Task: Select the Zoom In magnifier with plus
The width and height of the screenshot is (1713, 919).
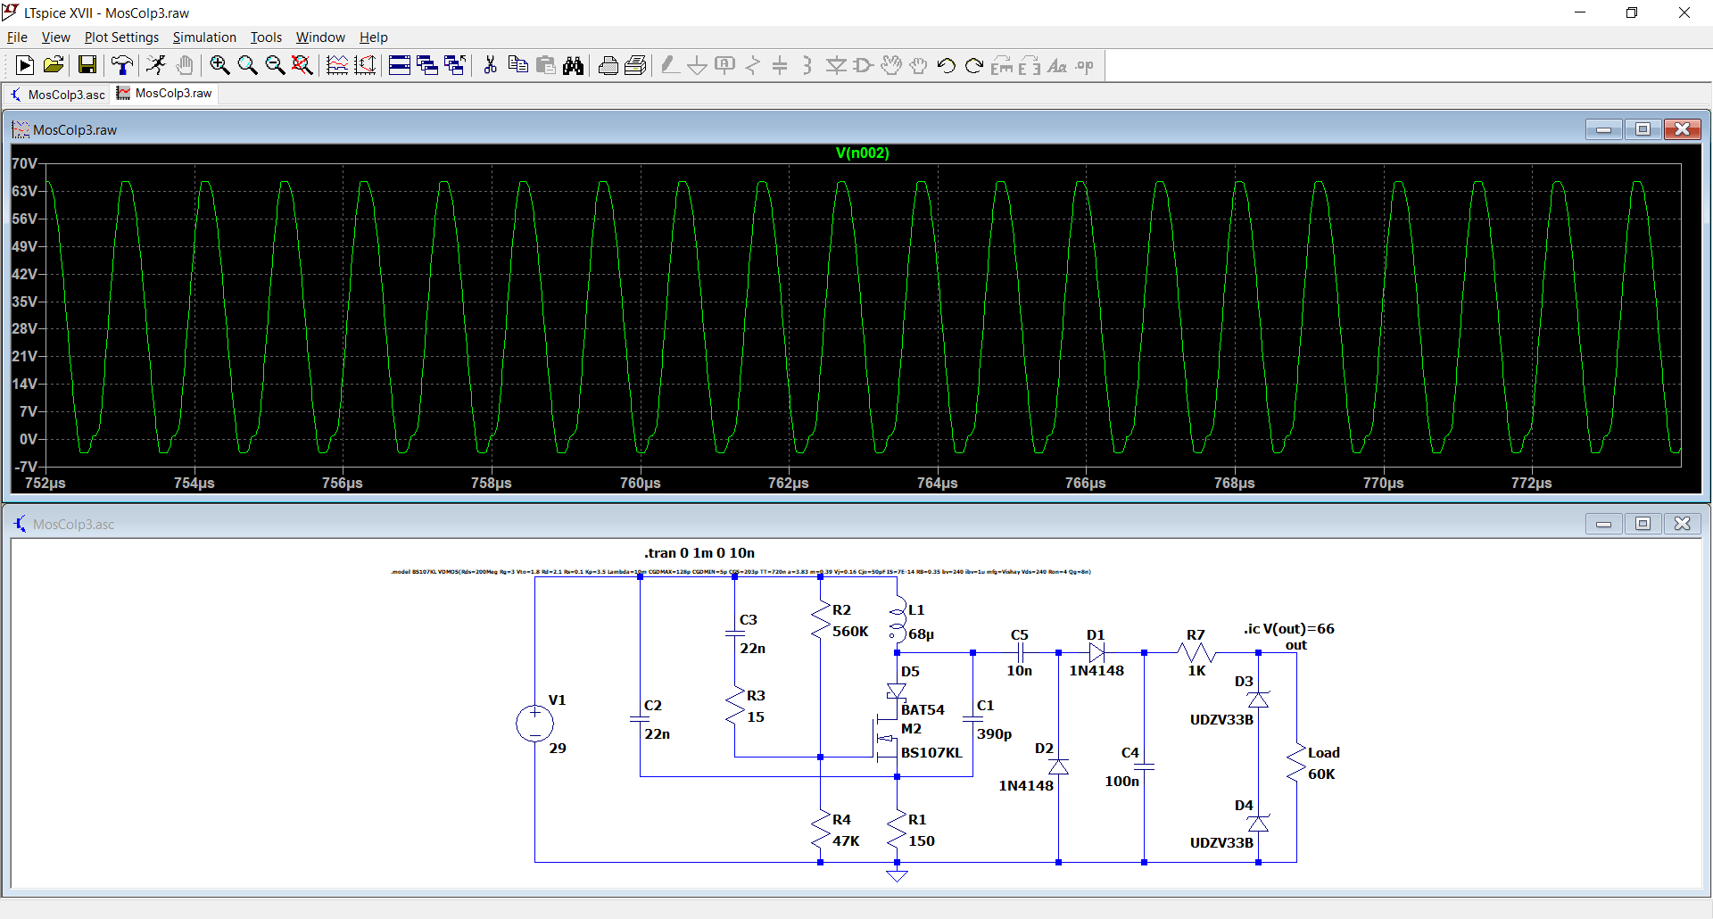Action: click(219, 65)
